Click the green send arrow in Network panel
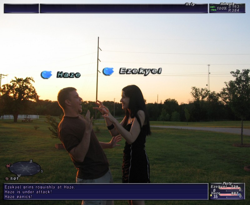The height and width of the screenshot is (205, 250). pos(213,7)
